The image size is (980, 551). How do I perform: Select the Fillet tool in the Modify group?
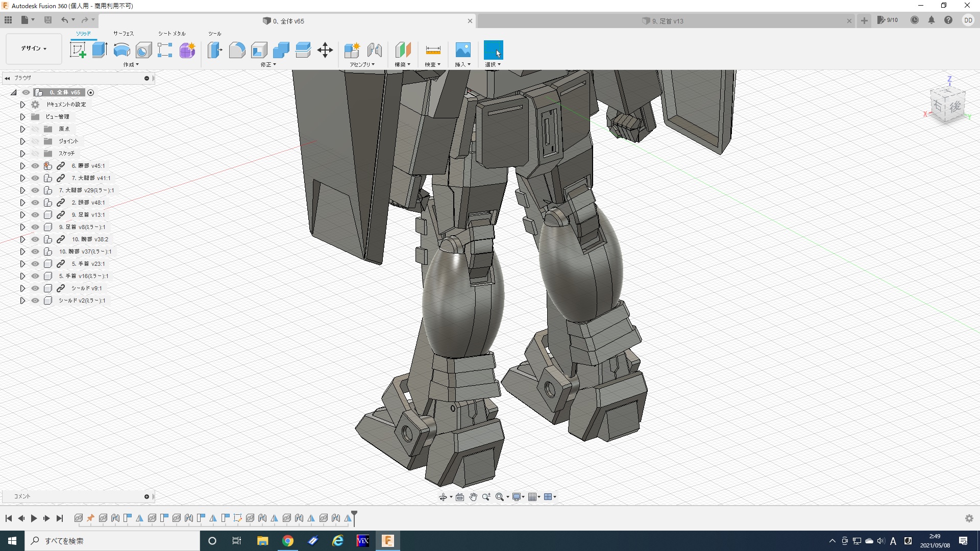[x=237, y=50]
